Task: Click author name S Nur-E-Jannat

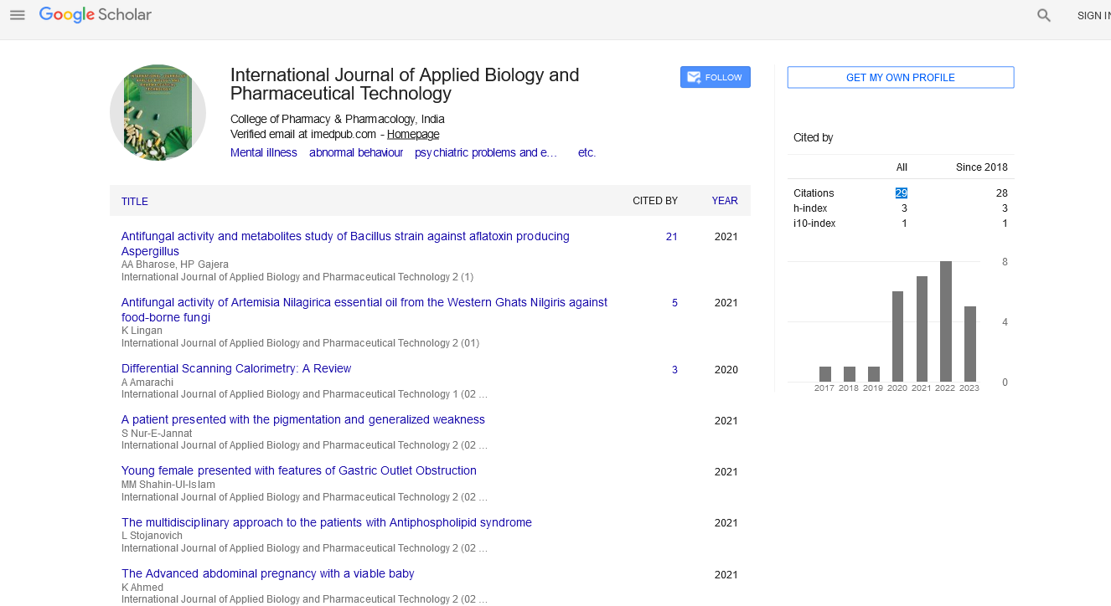Action: coord(157,434)
